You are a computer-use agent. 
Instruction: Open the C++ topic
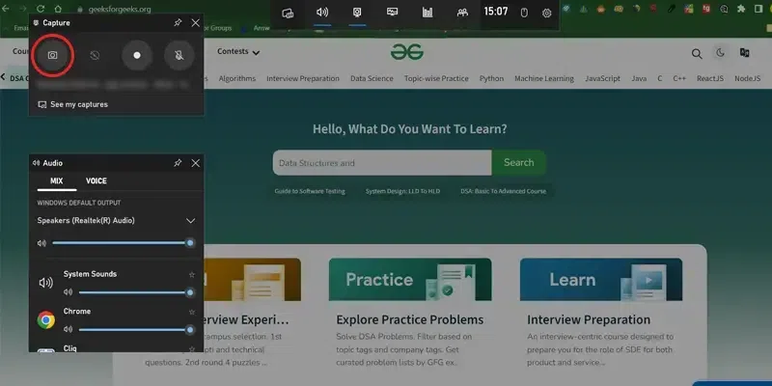pyautogui.click(x=679, y=78)
